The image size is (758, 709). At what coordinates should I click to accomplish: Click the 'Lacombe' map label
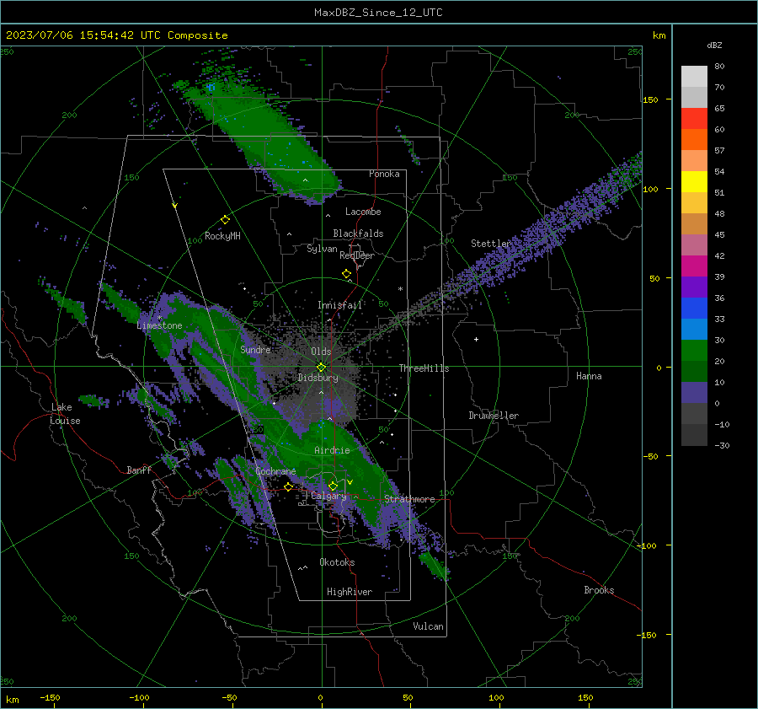[x=363, y=212]
